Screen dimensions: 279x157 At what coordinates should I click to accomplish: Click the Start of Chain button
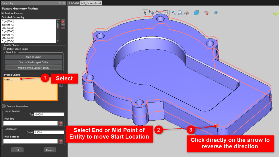[33, 57]
